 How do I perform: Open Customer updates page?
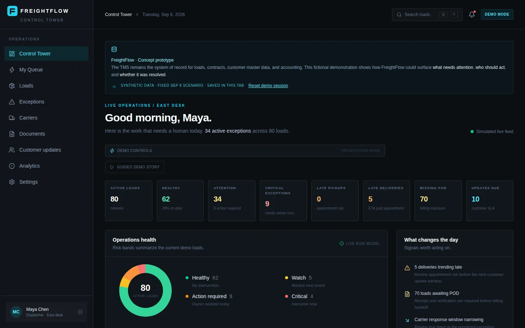(x=46, y=150)
